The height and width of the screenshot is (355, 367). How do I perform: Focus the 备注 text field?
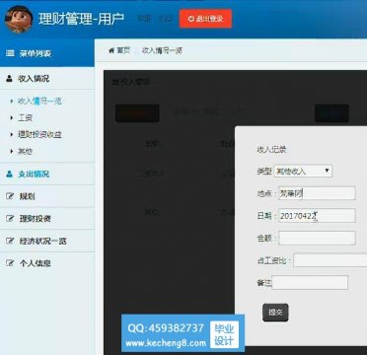pos(310,282)
